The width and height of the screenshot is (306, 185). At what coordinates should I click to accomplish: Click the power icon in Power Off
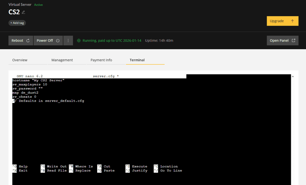(58, 40)
